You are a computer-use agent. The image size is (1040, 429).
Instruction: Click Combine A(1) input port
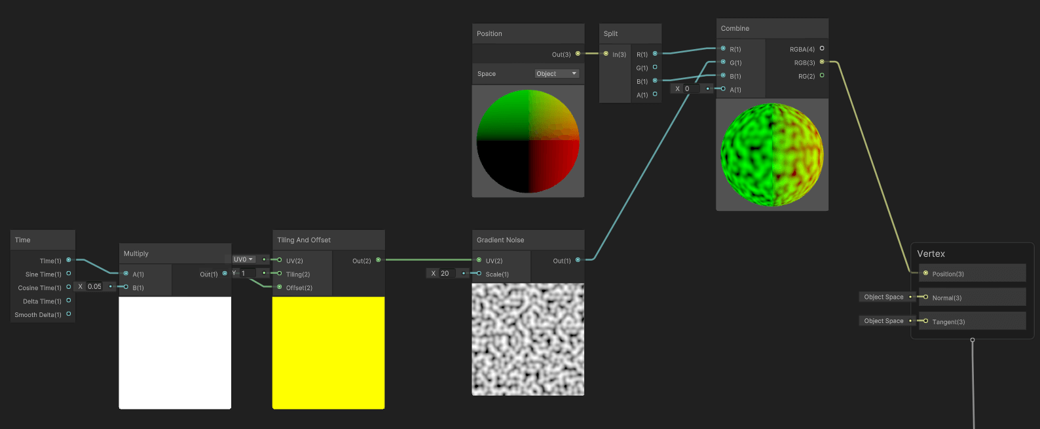point(723,88)
